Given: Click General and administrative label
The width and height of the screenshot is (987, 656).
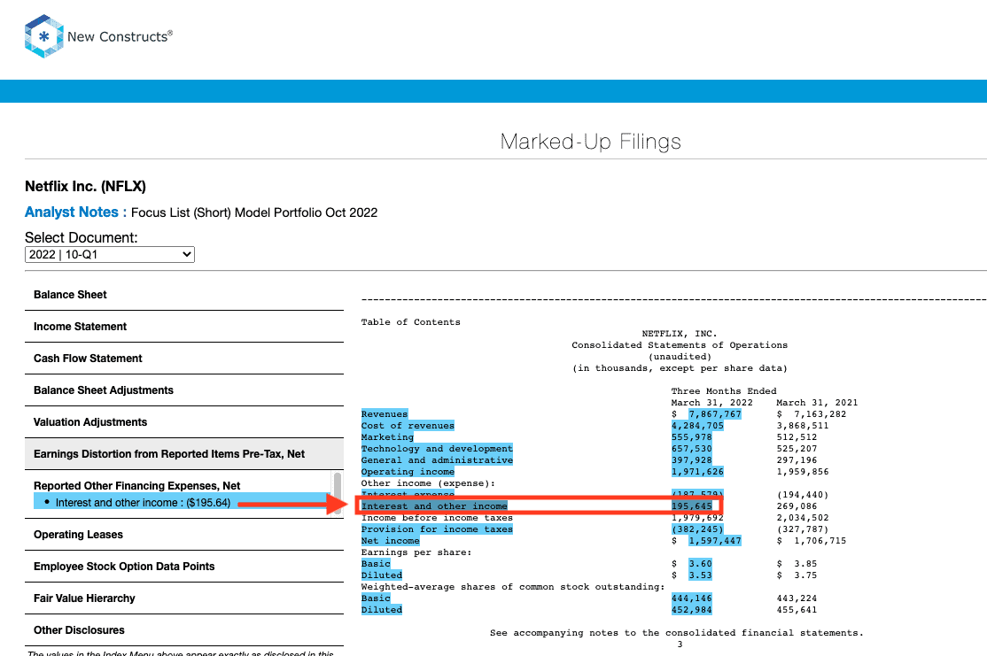Looking at the screenshot, I should click(x=437, y=459).
